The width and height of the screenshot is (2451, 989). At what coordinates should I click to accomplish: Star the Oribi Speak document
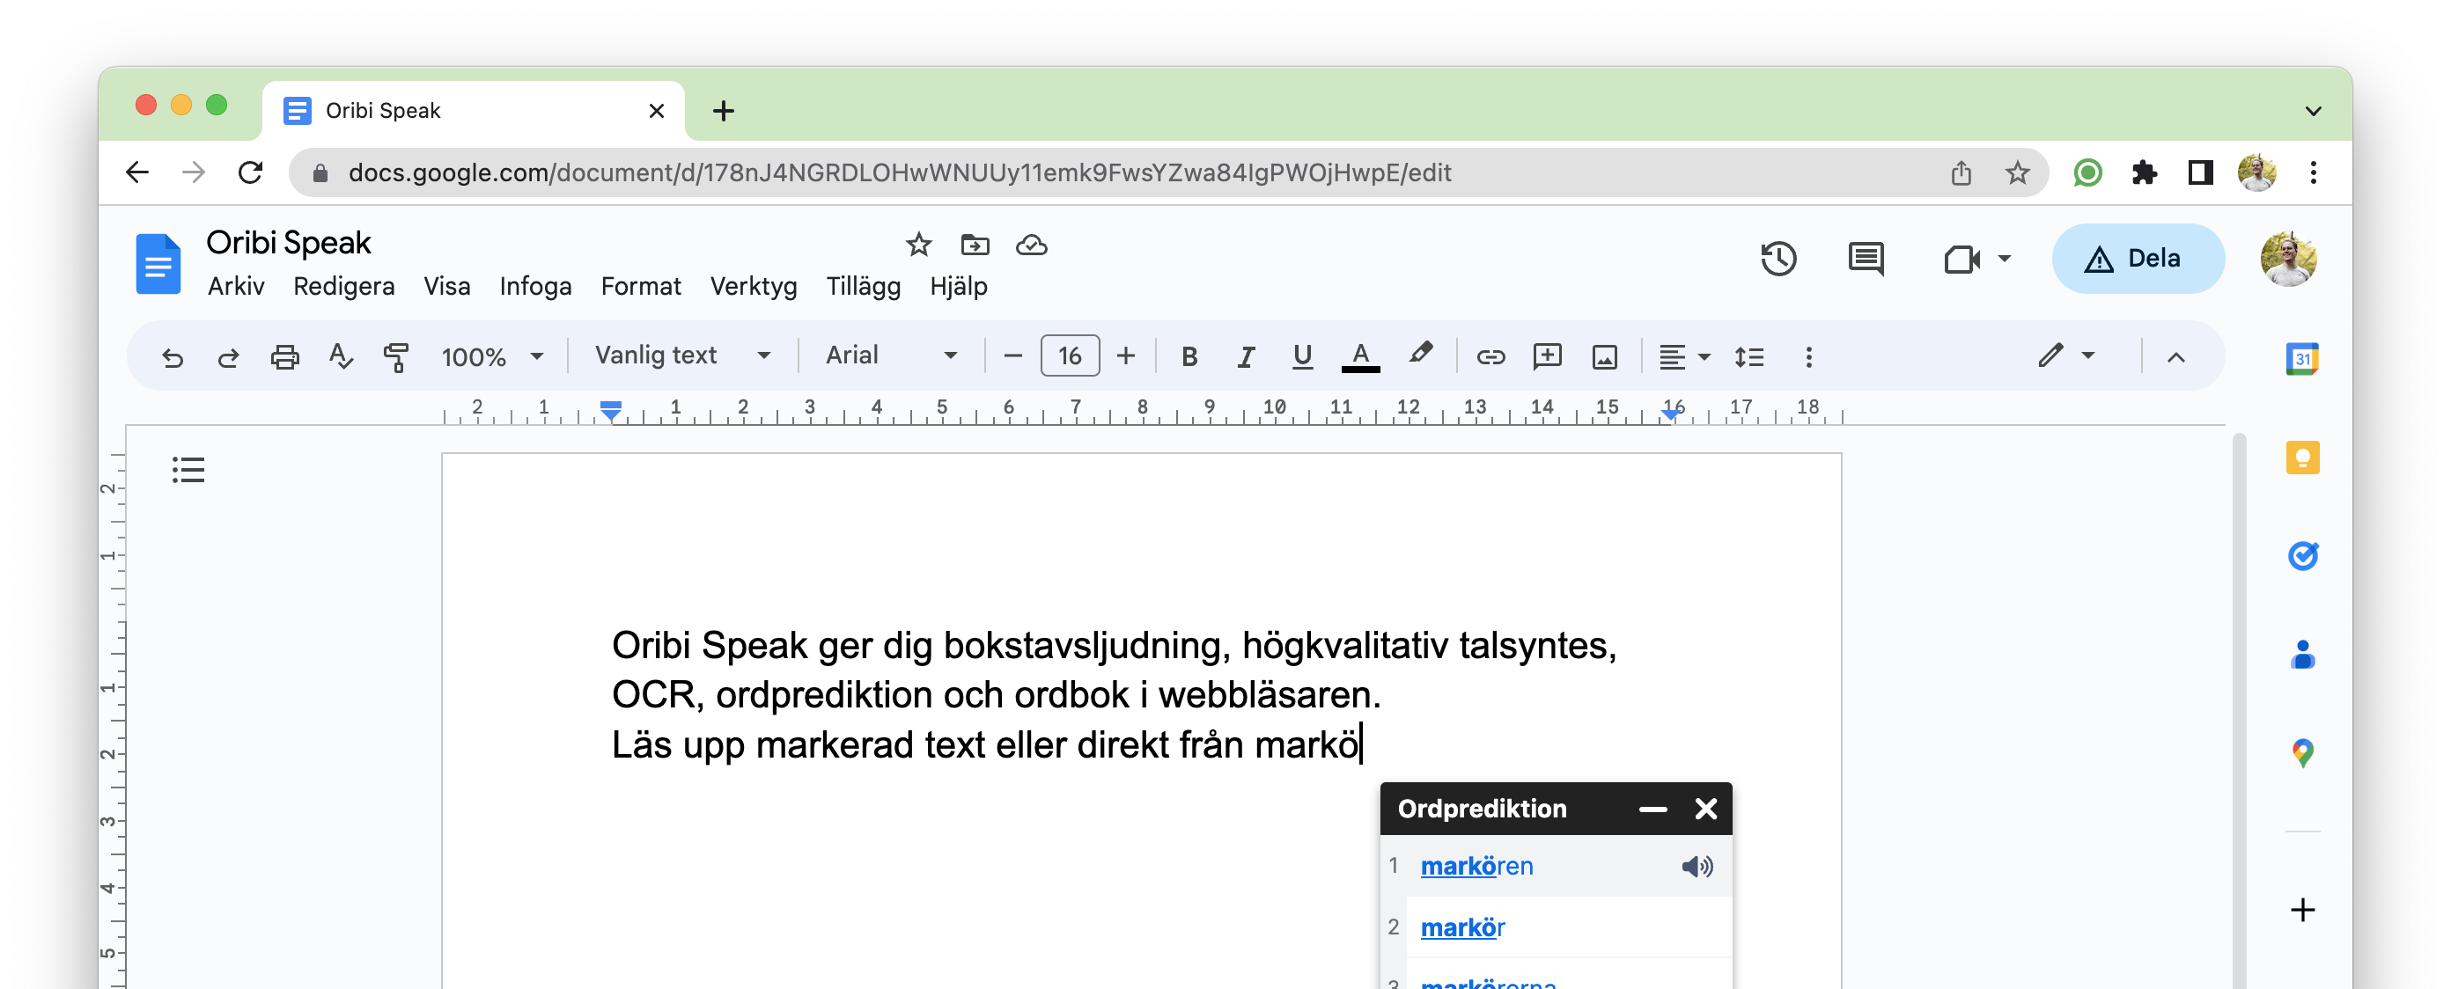click(917, 245)
